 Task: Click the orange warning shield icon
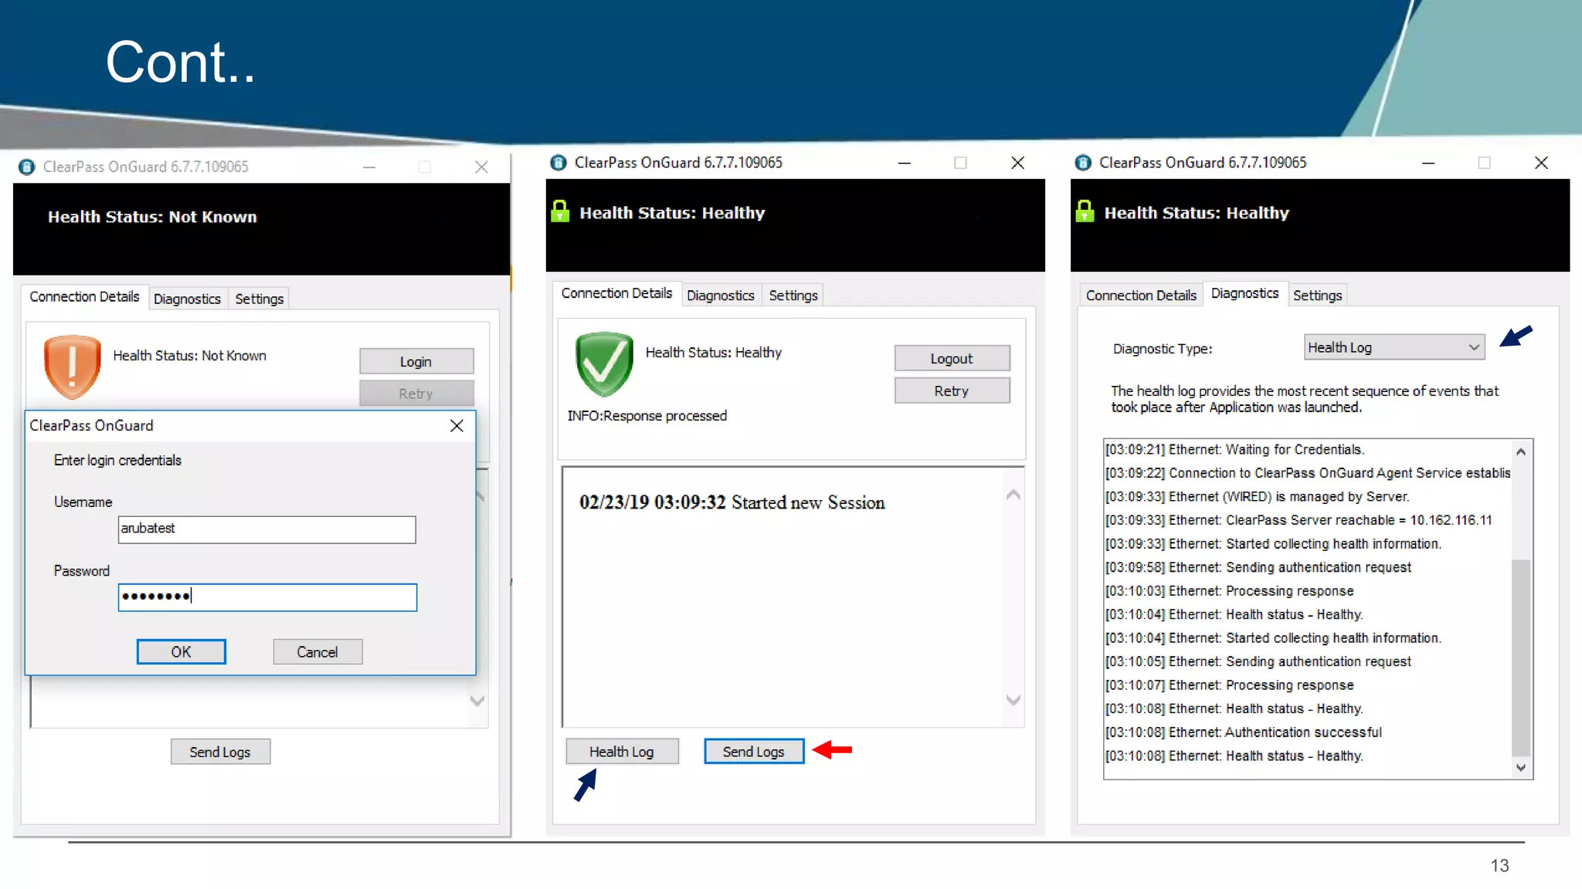73,367
